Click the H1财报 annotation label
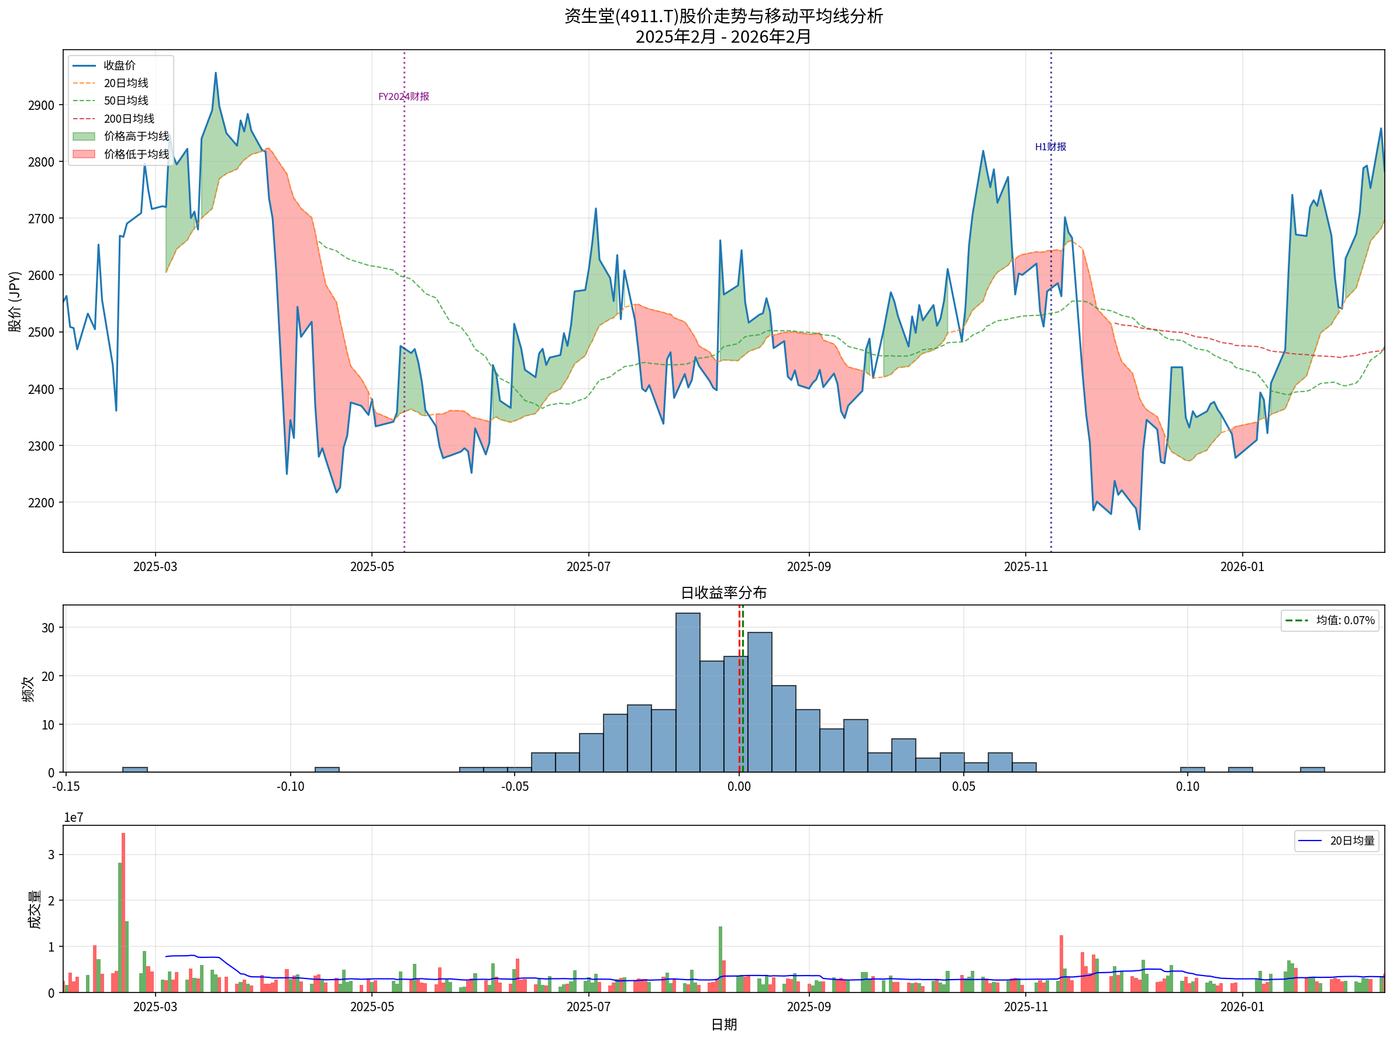Viewport: 1393px width, 1041px height. 1050,147
